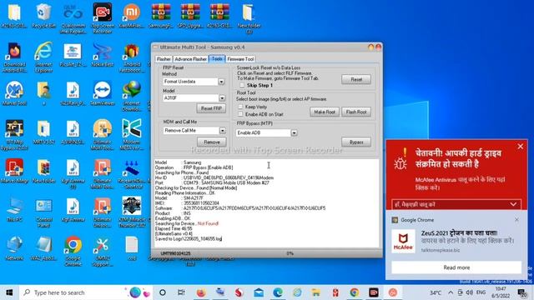The height and width of the screenshot is (300, 534).
Task: Open the Internet Explorer desktop icon
Action: 43,57
